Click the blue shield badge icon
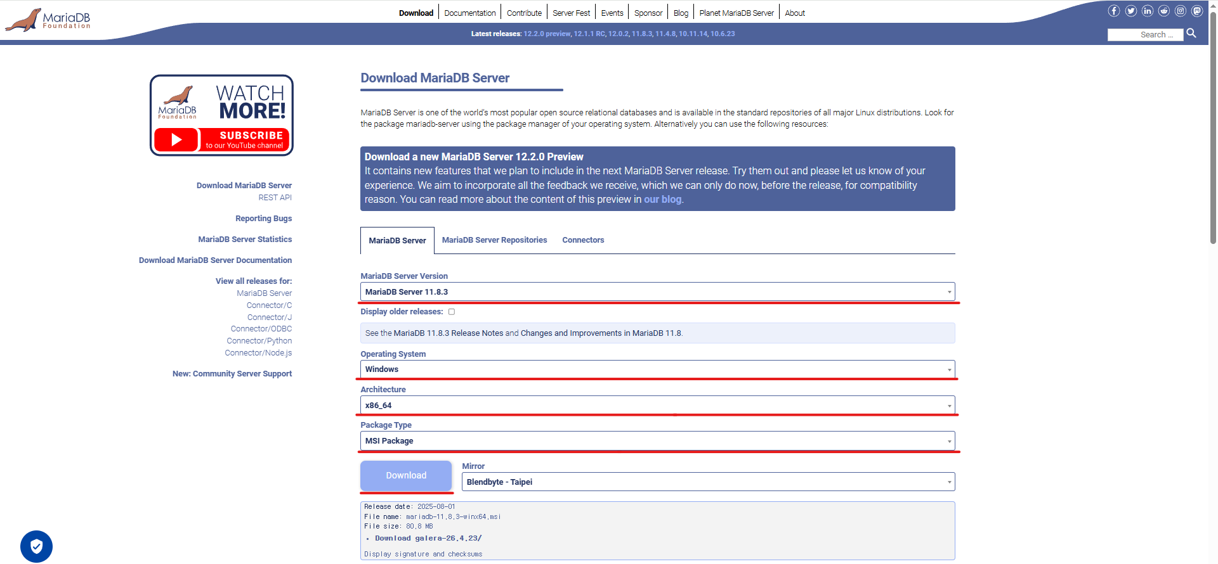 click(36, 546)
